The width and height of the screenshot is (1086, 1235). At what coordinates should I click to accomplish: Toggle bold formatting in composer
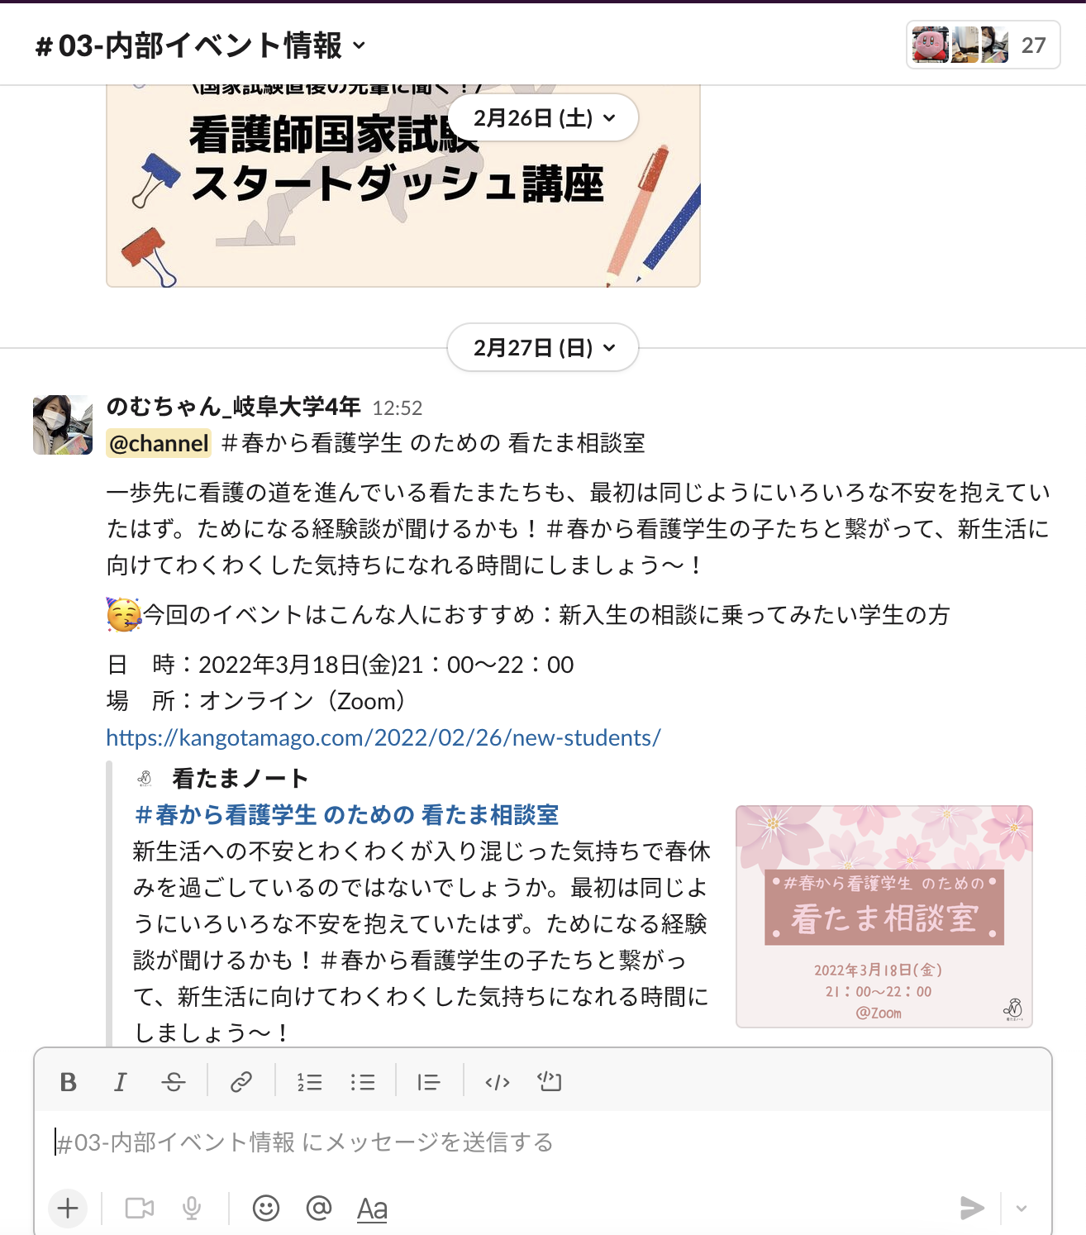tap(69, 1082)
